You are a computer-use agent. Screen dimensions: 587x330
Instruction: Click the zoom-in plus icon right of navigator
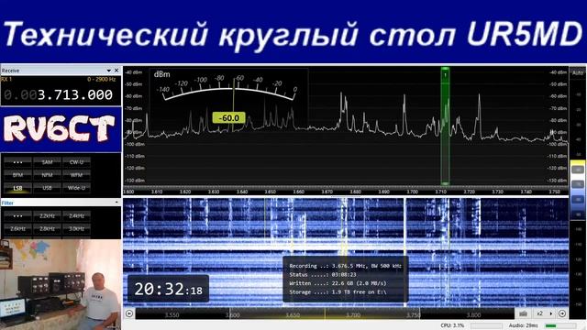[x=562, y=313]
